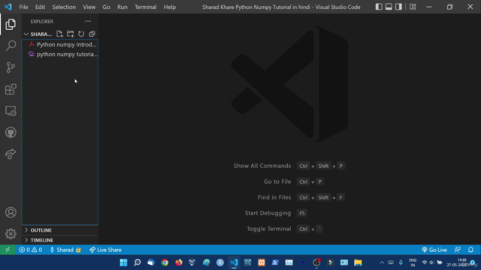Open the Terminal menu

pos(145,7)
